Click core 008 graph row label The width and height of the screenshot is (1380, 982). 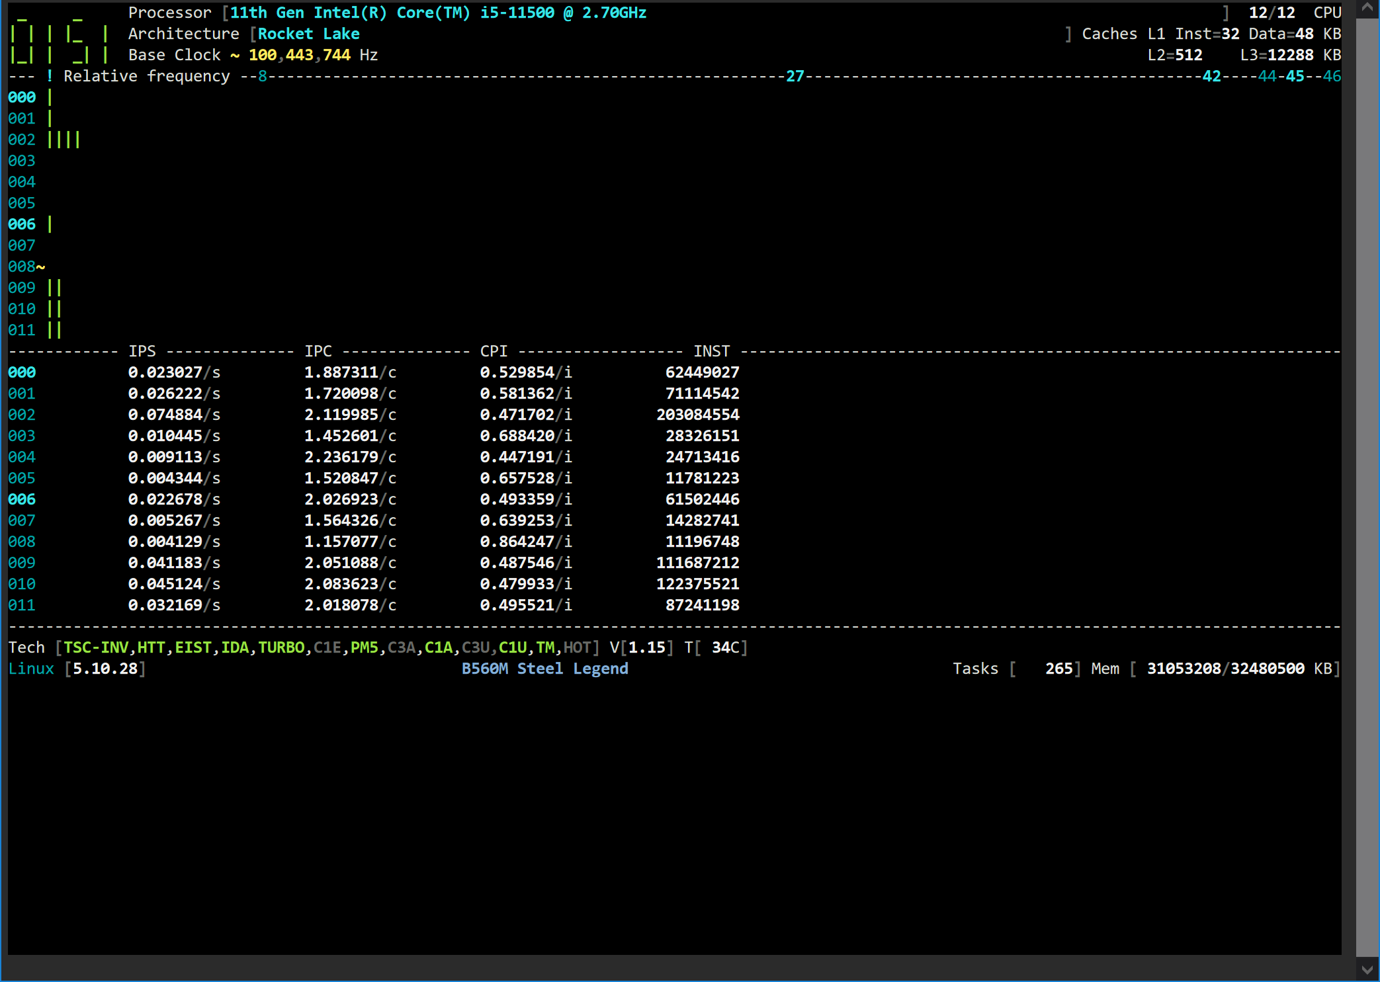pyautogui.click(x=22, y=266)
